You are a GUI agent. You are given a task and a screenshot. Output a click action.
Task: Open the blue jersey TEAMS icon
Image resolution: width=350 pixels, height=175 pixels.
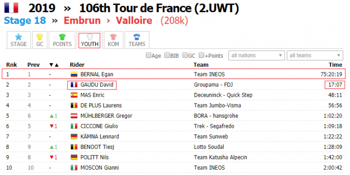(137, 37)
